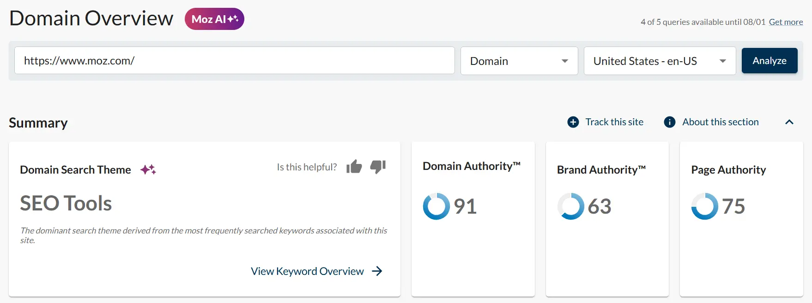
Task: Click the Domain Search Theme title
Action: (76, 169)
